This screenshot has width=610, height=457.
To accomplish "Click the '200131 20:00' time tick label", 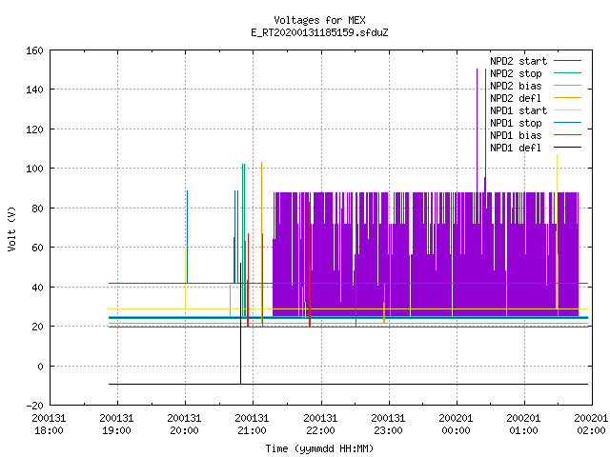I will 184,425.
